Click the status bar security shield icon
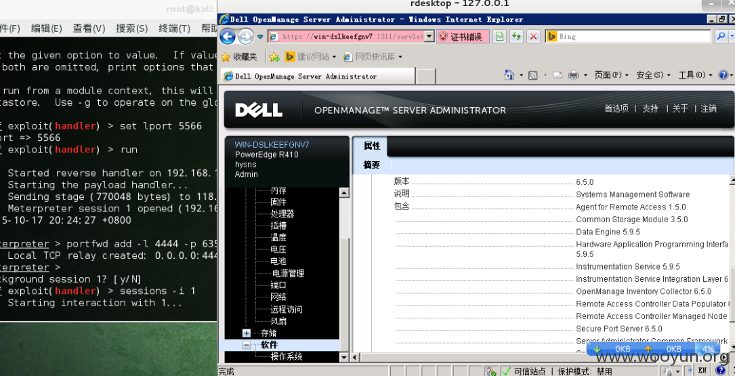The height and width of the screenshot is (376, 735). (490, 371)
